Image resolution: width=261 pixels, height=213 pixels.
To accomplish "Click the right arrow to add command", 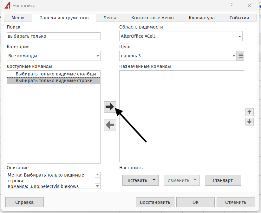I will pos(110,107).
